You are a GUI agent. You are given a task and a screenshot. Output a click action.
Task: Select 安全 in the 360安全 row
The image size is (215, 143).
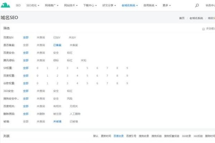coord(56,91)
